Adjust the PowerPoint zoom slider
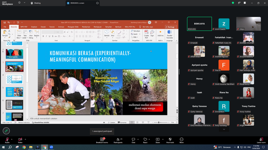 click(x=159, y=122)
